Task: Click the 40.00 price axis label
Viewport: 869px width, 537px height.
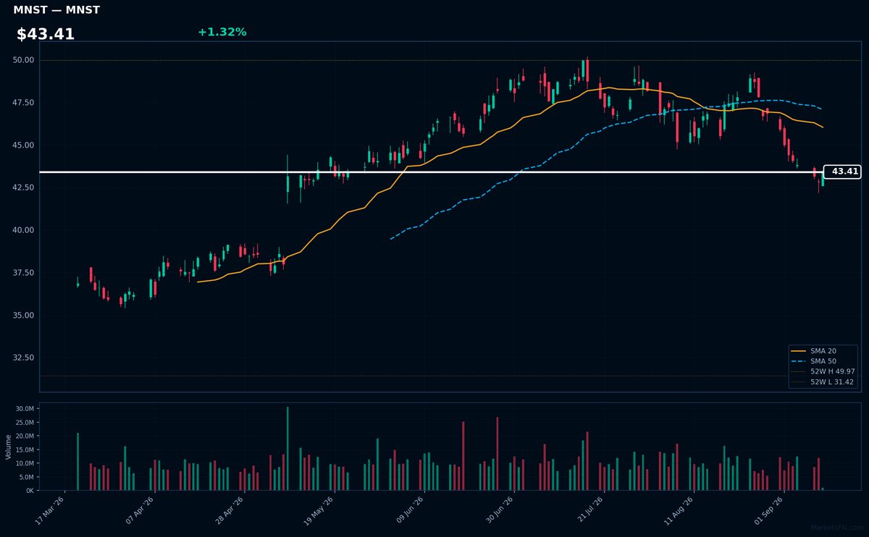Action: (x=24, y=230)
